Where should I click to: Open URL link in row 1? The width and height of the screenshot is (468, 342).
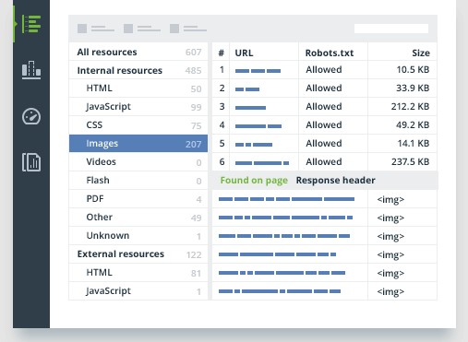[x=258, y=71]
